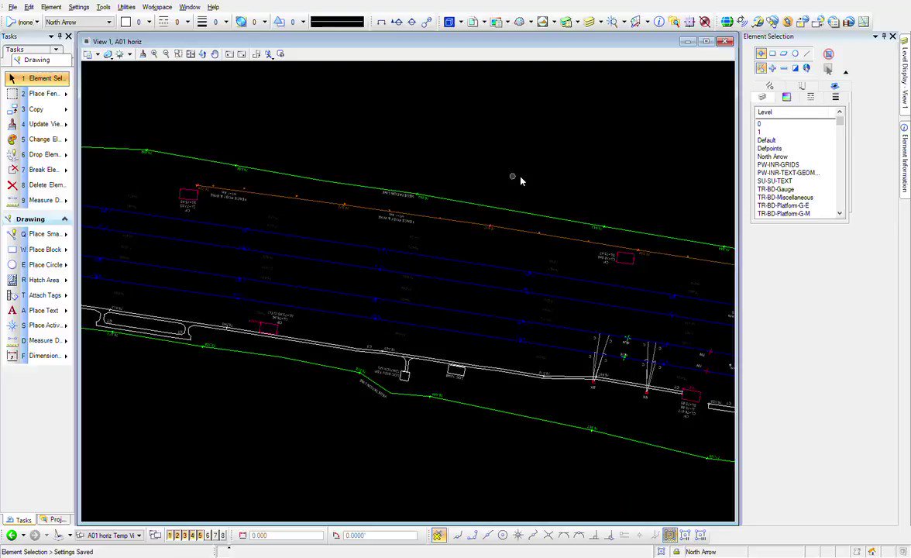Open the Element menu
Viewport: 911px width, 558px height.
[51, 7]
